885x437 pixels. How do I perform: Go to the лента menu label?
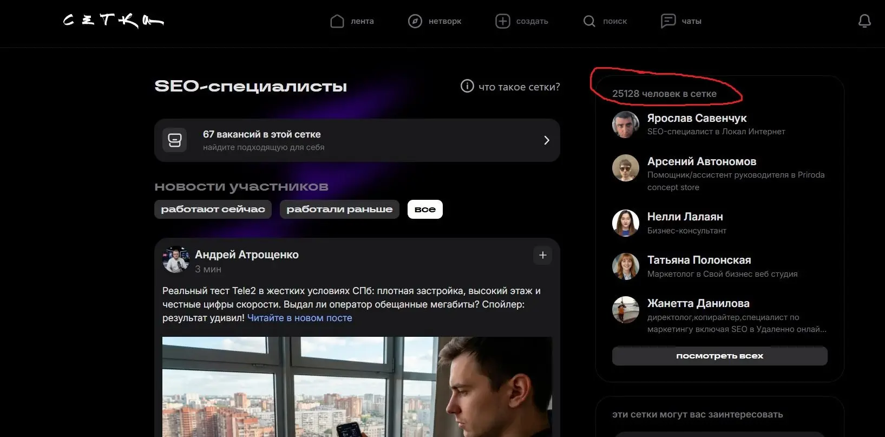(362, 21)
